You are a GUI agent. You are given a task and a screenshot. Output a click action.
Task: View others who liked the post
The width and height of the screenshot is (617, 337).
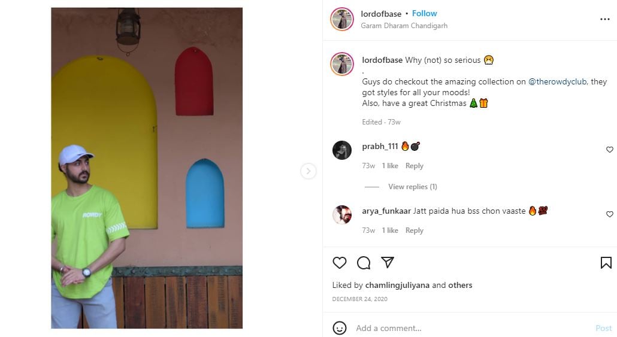(460, 286)
